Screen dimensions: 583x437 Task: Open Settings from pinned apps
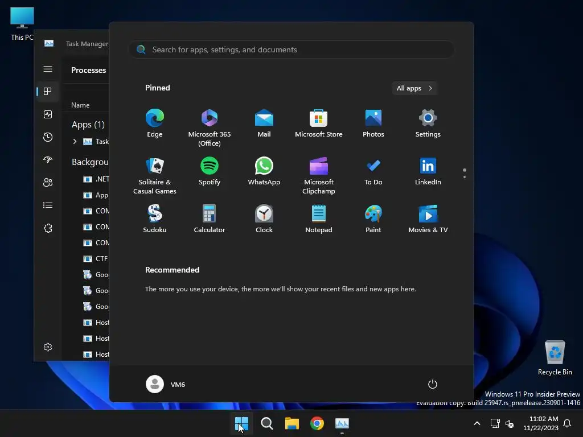pos(428,123)
